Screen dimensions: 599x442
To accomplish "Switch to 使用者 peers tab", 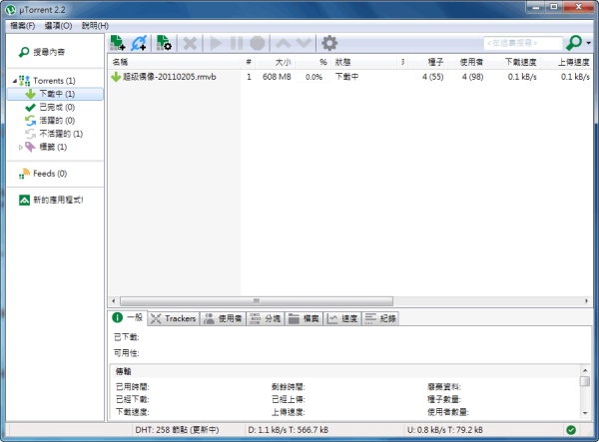I will (x=223, y=318).
